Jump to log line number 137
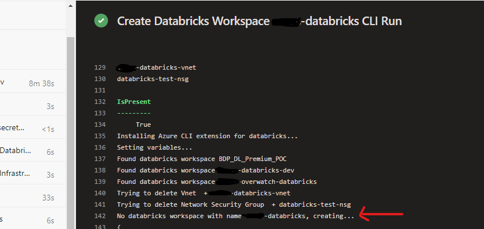This screenshot has width=484, height=229. [100, 159]
